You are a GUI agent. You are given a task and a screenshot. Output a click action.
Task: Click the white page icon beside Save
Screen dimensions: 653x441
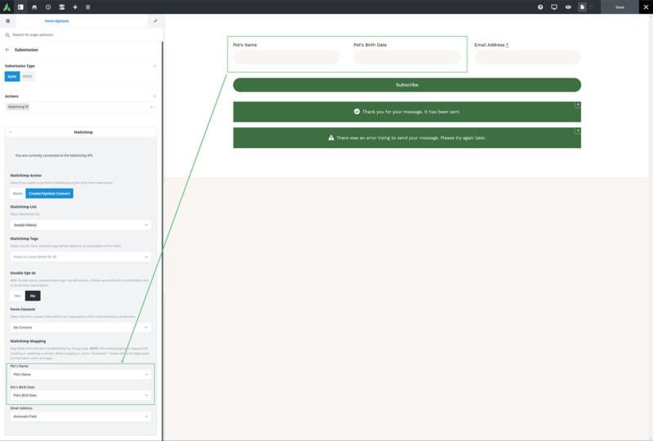tap(582, 7)
